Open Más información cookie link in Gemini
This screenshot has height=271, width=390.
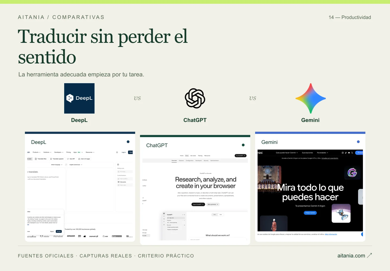tap(331, 234)
